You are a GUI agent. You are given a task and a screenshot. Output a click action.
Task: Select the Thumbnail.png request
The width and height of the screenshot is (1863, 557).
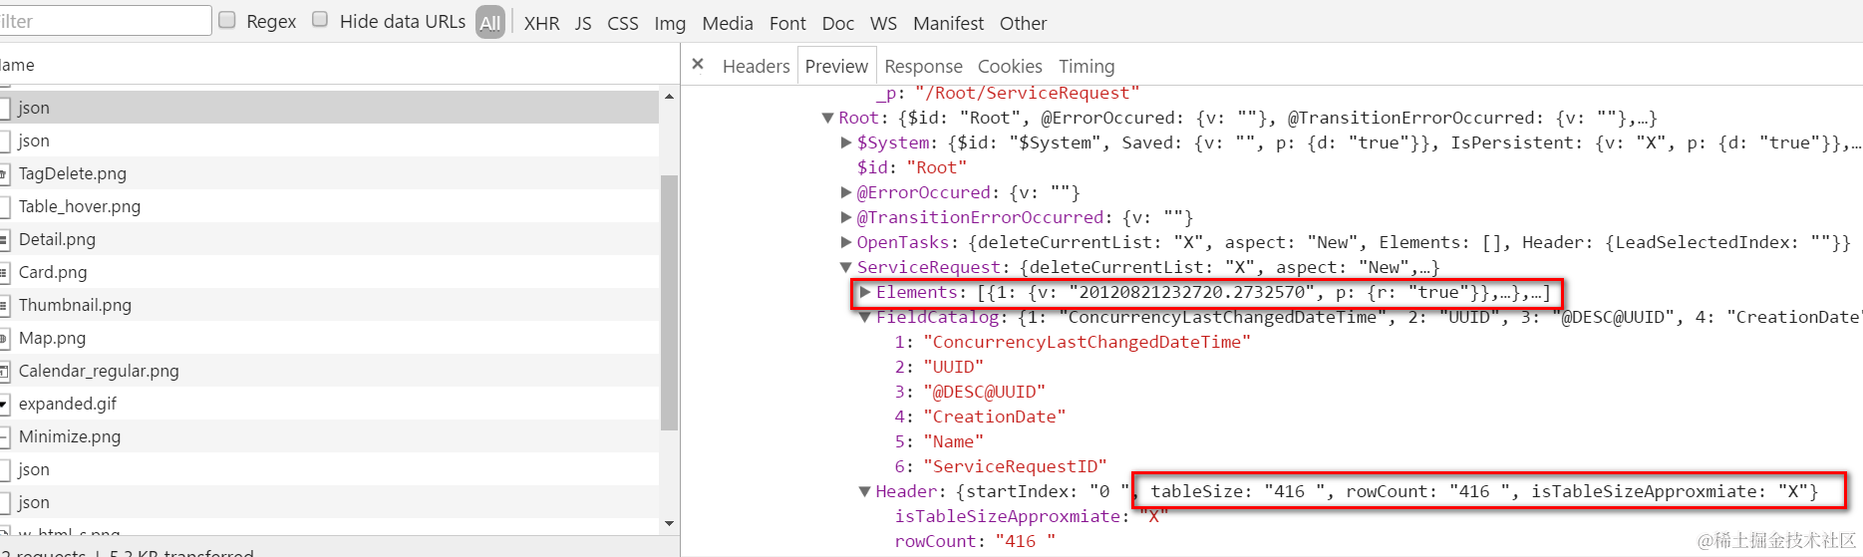click(x=329, y=305)
